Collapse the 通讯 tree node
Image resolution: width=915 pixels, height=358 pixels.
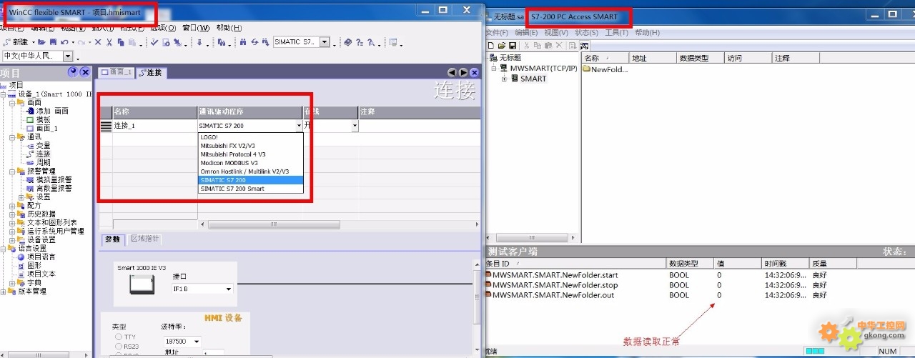(12, 136)
